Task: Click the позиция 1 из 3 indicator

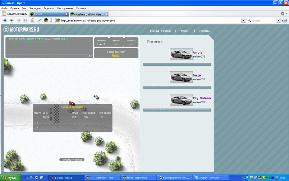Action: pos(101,42)
